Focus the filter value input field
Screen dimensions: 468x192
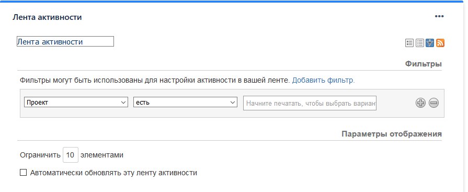(x=310, y=103)
